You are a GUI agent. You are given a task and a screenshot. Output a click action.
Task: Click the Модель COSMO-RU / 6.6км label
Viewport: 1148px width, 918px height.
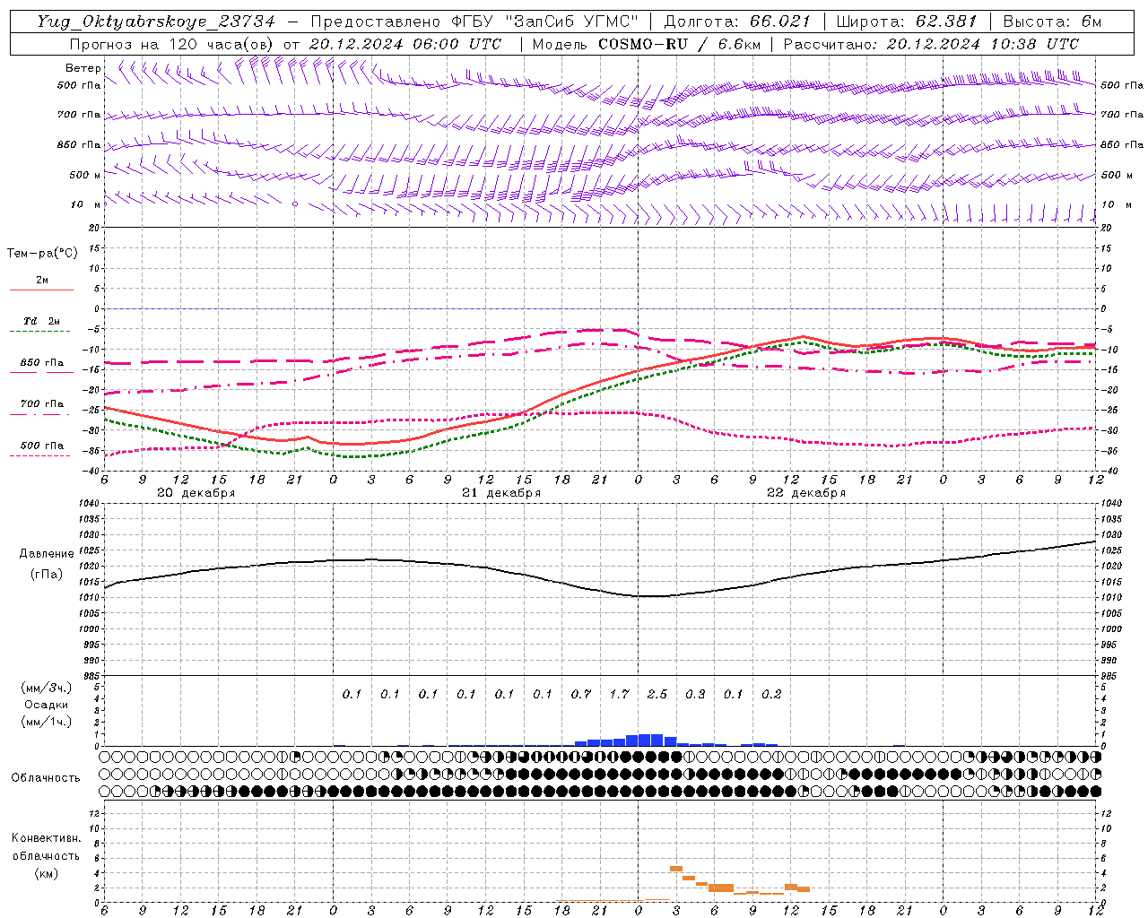645,44
